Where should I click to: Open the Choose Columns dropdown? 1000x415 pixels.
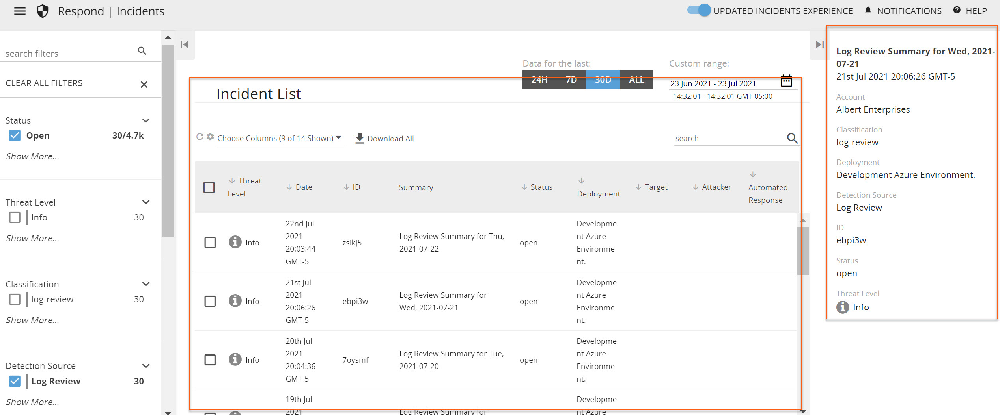coord(279,138)
